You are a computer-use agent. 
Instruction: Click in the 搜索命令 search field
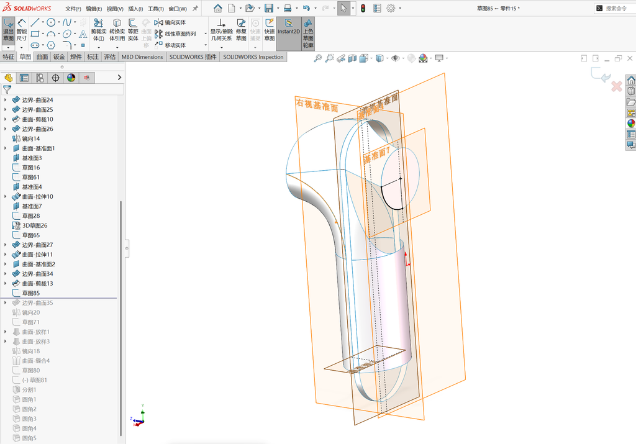617,8
